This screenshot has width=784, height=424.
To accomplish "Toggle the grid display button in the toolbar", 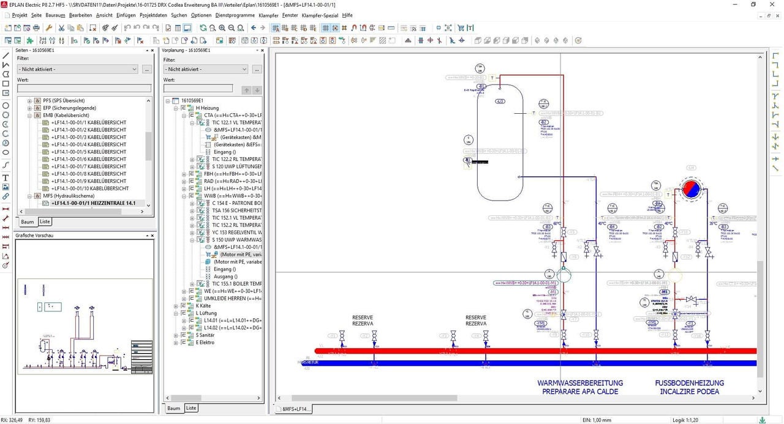I will pos(326,28).
